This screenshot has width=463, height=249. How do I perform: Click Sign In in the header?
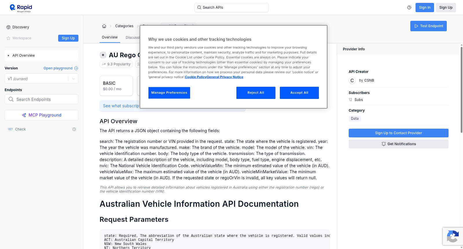coord(425,8)
